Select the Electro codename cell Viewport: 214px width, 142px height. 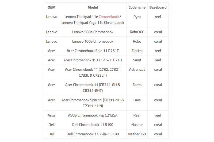[x=137, y=51]
